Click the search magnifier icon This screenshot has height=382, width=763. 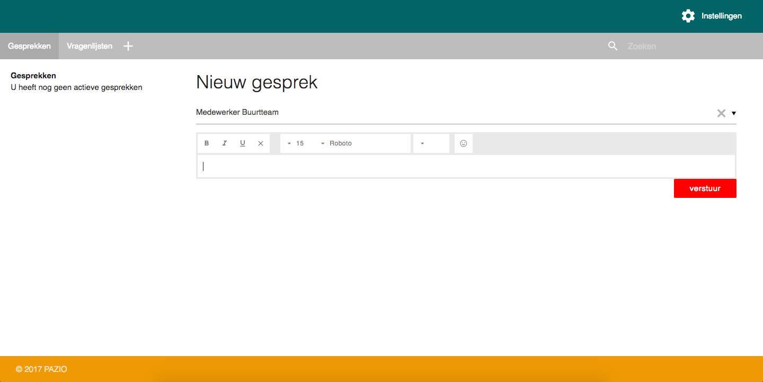(x=613, y=46)
